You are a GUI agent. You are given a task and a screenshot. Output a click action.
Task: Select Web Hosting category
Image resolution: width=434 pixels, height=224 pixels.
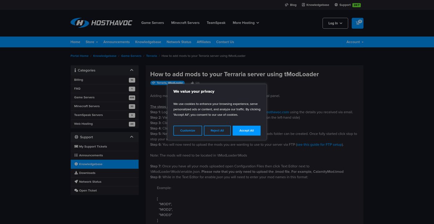105,124
